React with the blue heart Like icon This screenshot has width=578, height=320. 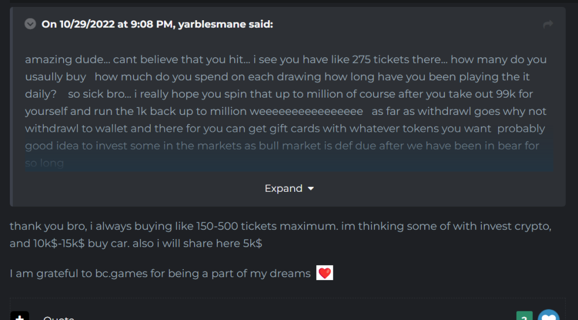tap(549, 316)
